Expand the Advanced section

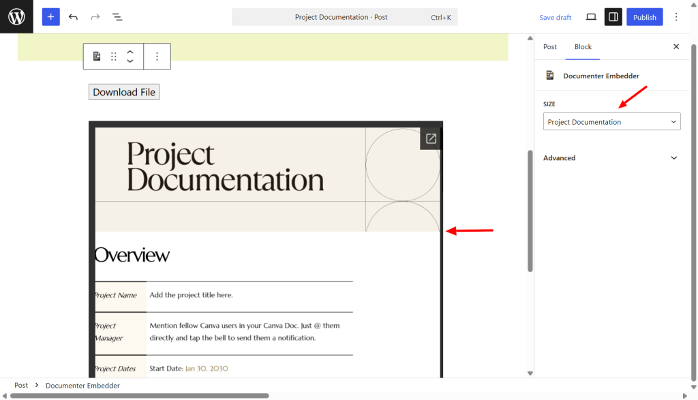point(611,157)
